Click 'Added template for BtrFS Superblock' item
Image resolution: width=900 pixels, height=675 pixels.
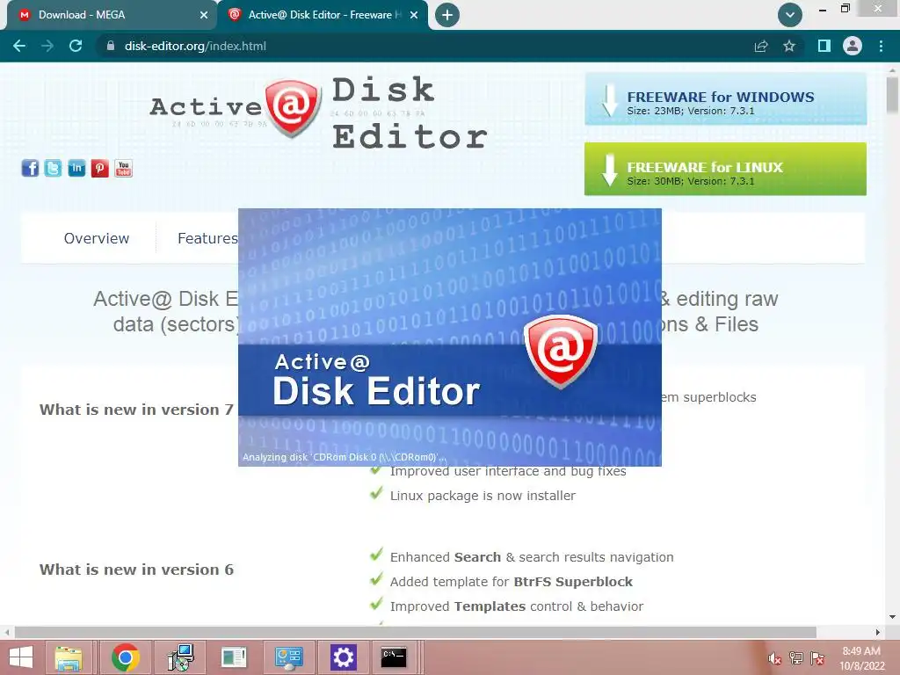pos(512,582)
